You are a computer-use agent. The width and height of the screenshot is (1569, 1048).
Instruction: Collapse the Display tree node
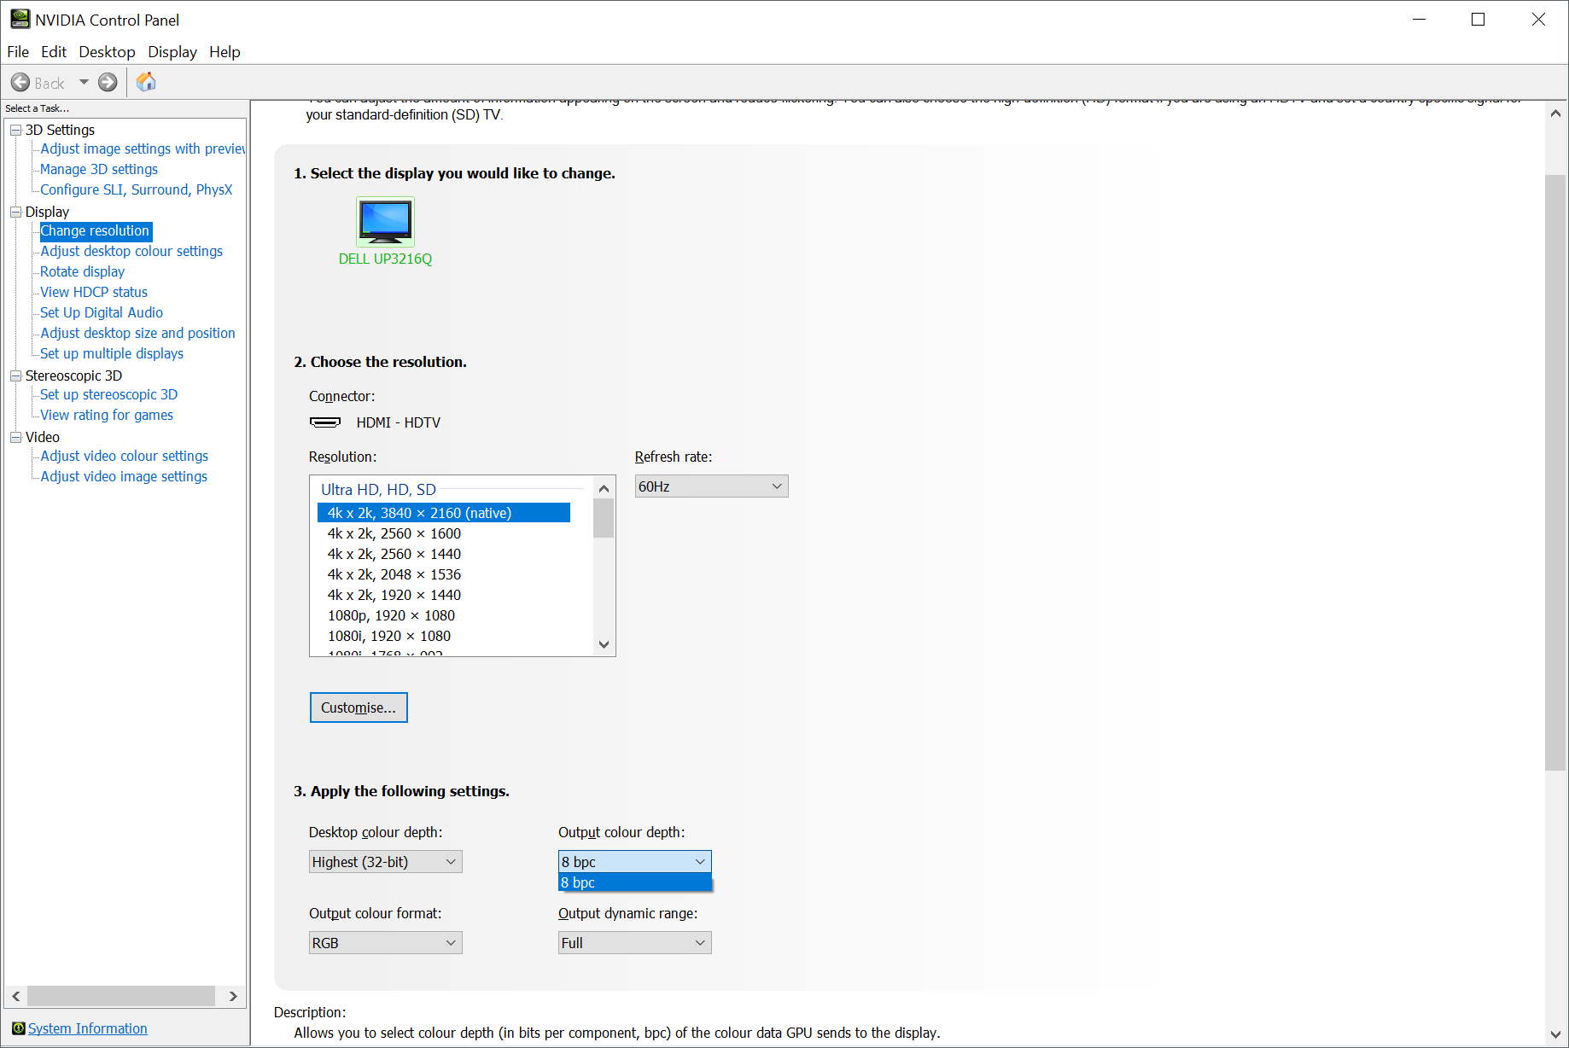pos(15,212)
